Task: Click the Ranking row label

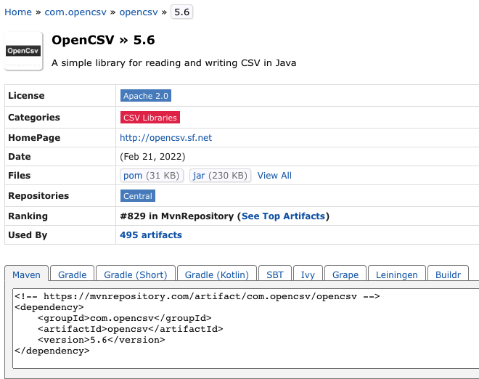Action: 28,216
